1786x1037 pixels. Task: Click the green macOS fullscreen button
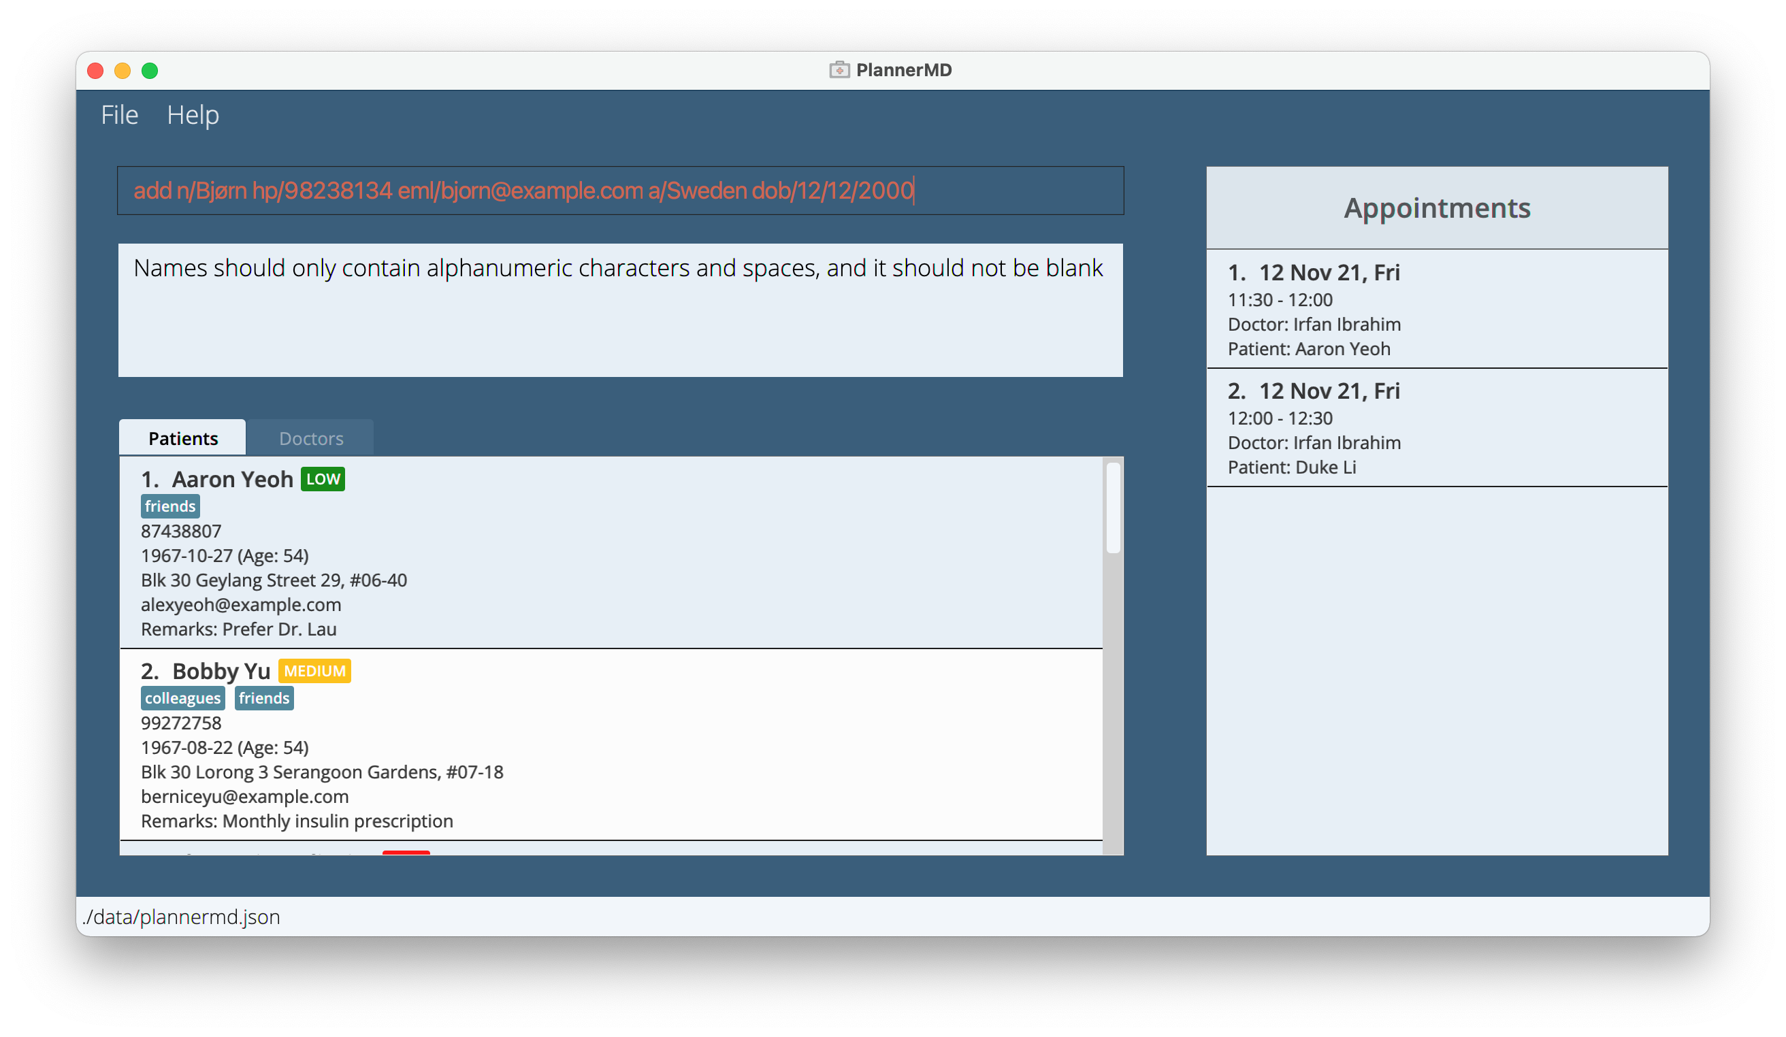pos(150,71)
